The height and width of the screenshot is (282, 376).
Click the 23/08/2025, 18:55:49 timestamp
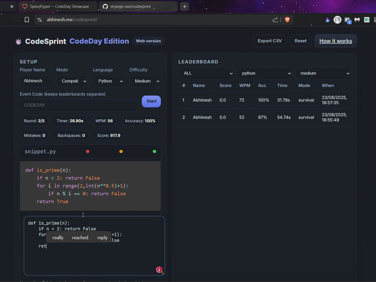(x=334, y=117)
